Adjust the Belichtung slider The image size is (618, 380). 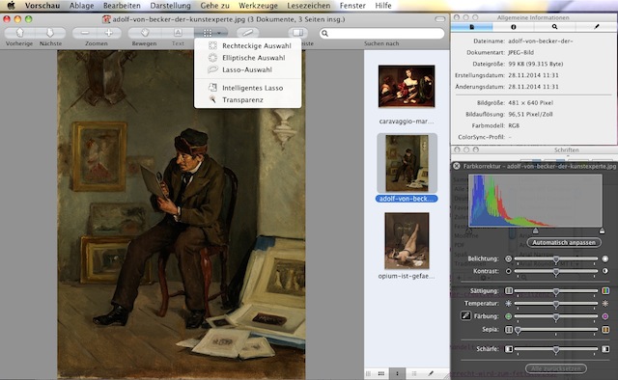coord(556,259)
